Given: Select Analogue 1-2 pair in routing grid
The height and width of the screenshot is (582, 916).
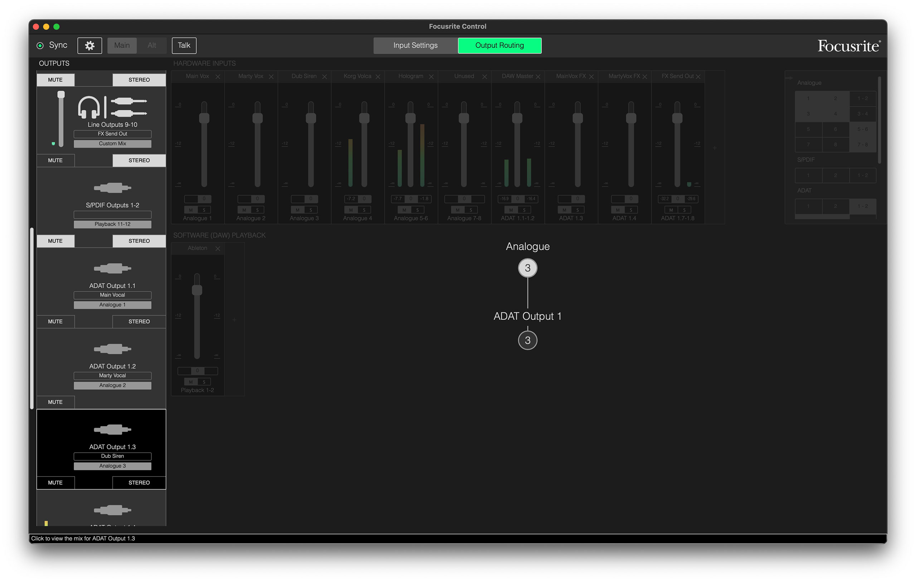Looking at the screenshot, I should [863, 98].
